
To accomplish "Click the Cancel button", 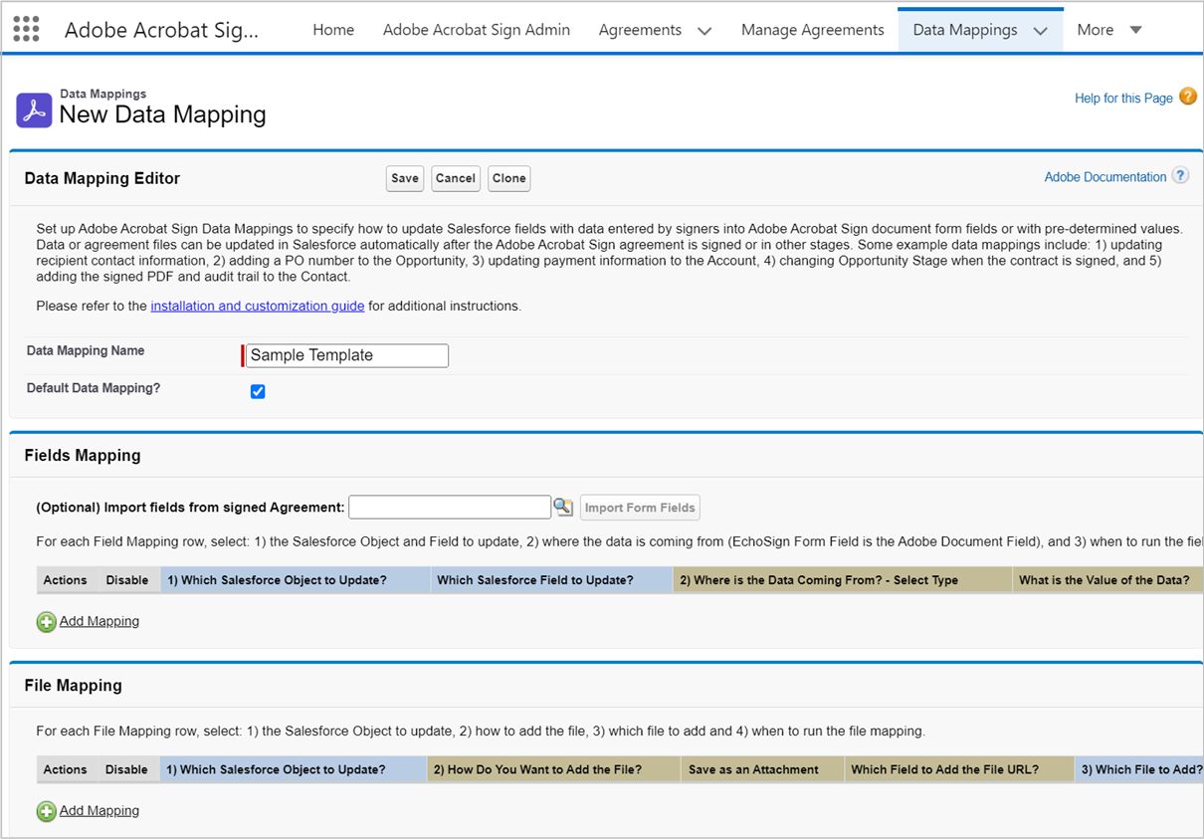I will click(x=456, y=178).
